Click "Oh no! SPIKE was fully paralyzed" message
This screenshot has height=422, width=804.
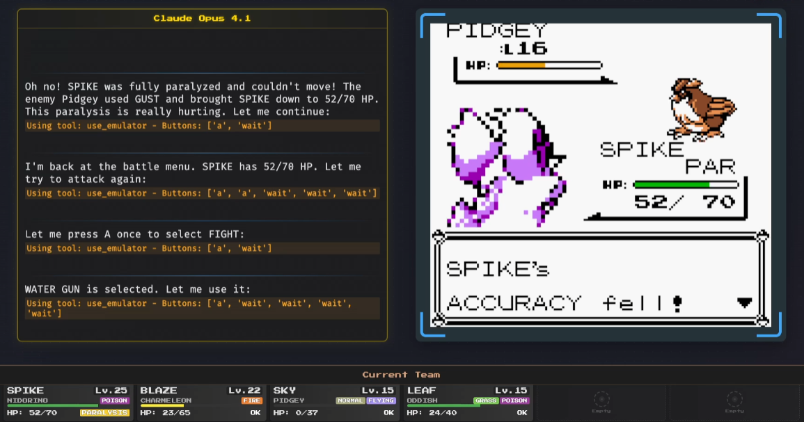202,99
